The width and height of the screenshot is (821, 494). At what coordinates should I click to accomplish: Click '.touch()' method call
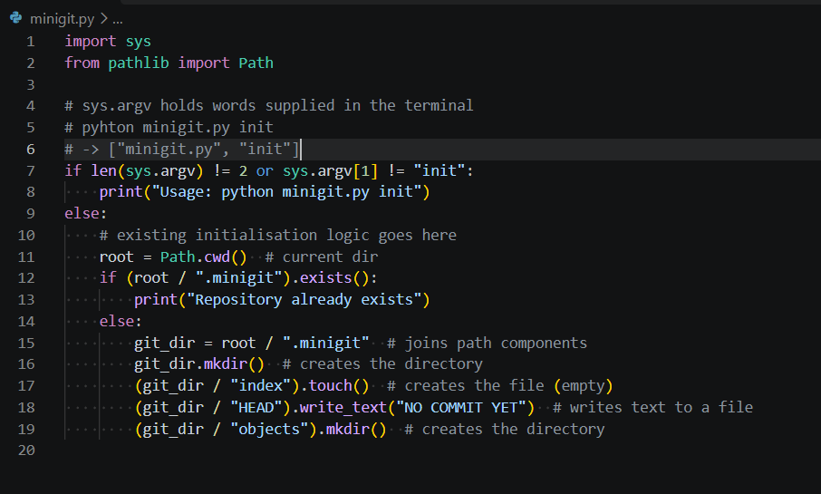(x=334, y=385)
